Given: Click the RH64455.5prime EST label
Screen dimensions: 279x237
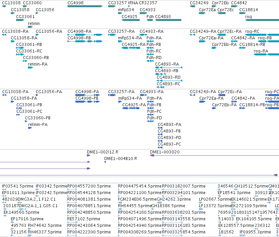Looking at the screenshot, I should click(135, 206).
